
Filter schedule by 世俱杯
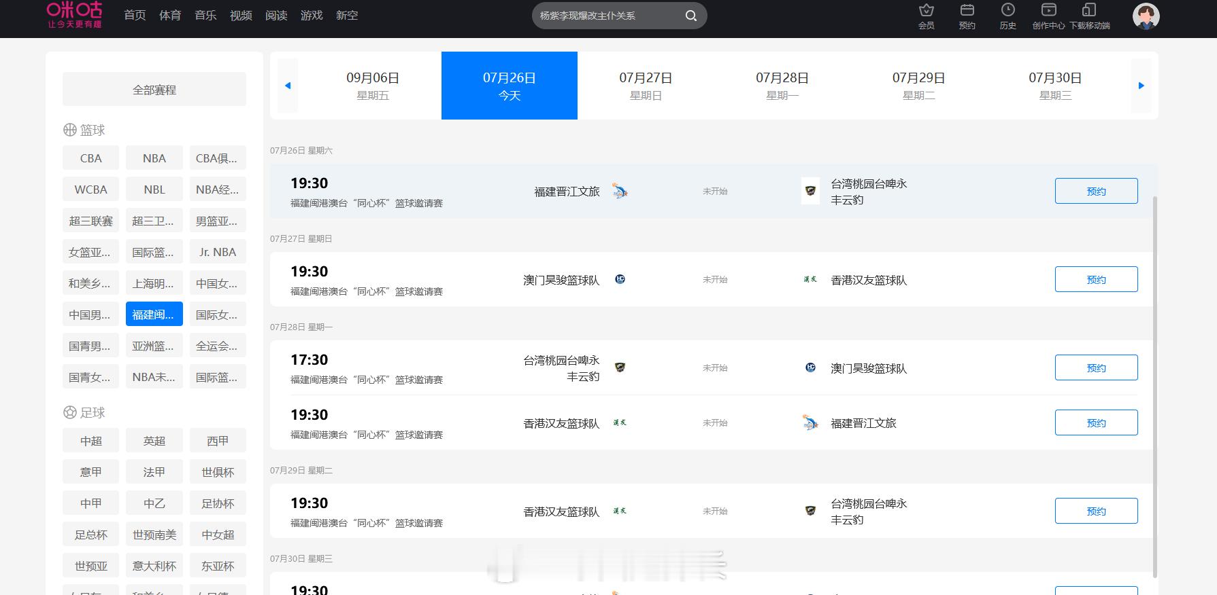pyautogui.click(x=218, y=471)
